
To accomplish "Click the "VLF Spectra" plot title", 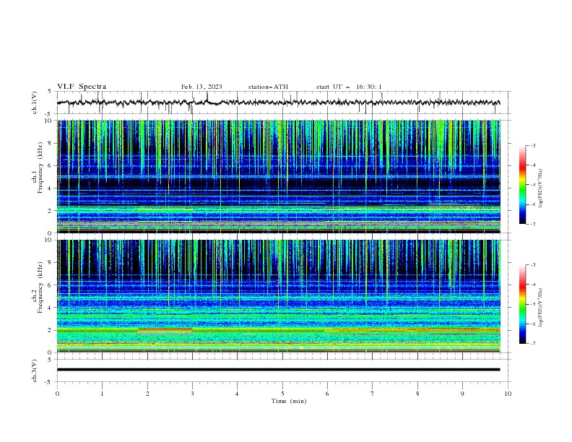I will pos(82,87).
